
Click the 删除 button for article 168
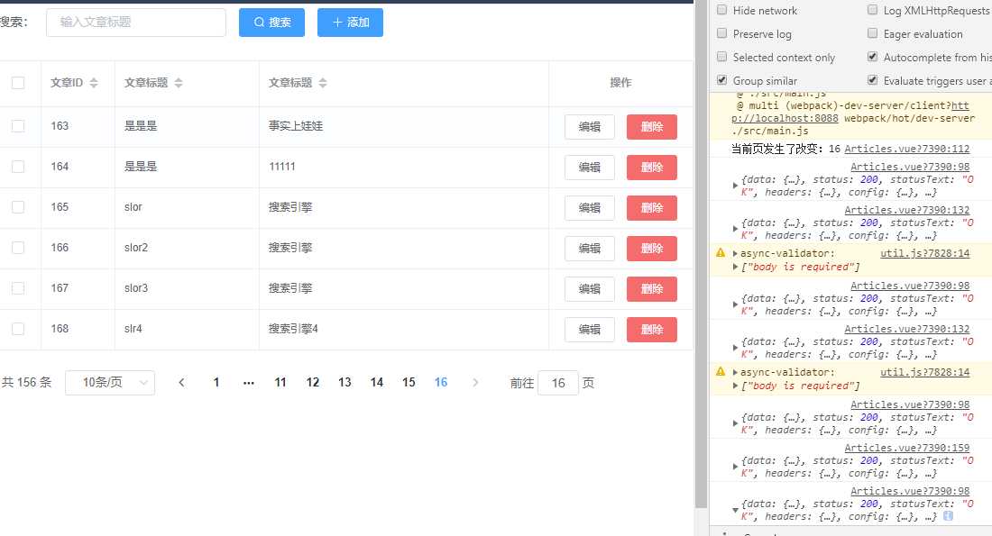(x=651, y=329)
